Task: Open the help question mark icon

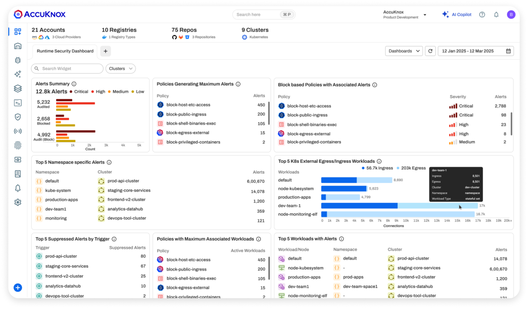Action: [x=482, y=14]
